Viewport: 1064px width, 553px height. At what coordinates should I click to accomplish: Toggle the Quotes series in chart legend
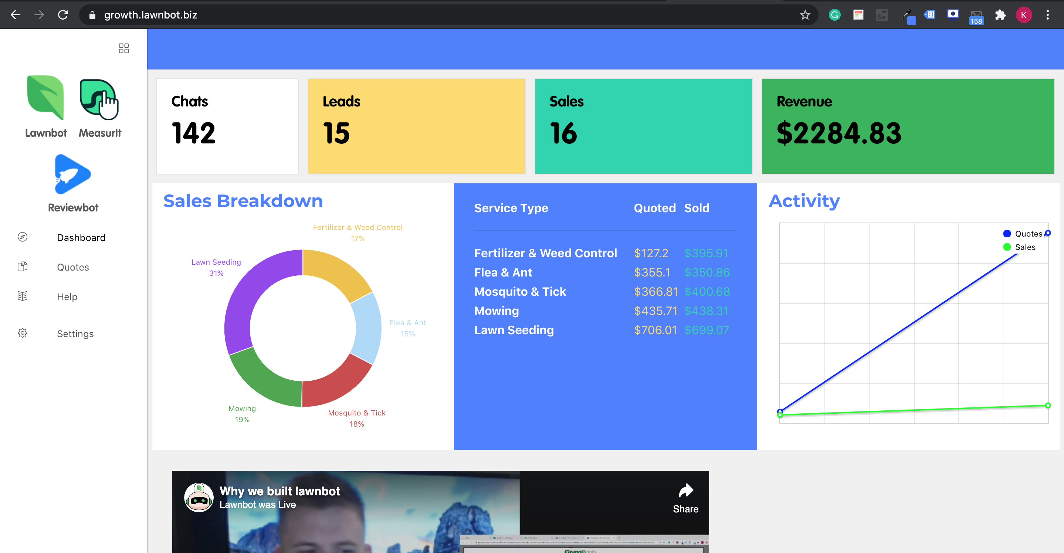pyautogui.click(x=1023, y=234)
